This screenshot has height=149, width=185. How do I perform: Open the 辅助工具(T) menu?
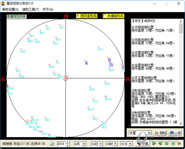pyautogui.click(x=31, y=9)
